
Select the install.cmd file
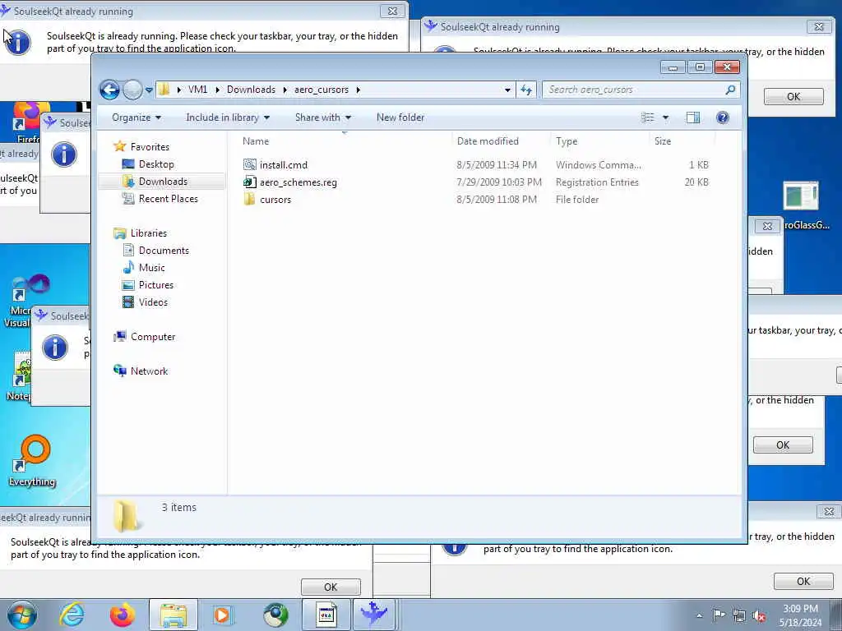[x=284, y=165]
